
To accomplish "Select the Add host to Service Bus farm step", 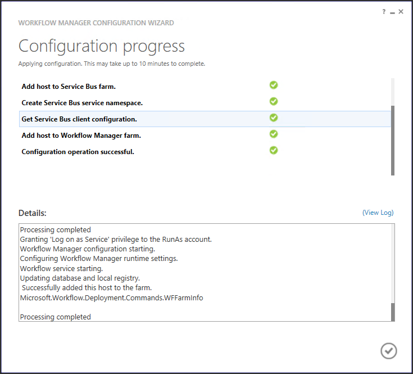I will pyautogui.click(x=69, y=87).
